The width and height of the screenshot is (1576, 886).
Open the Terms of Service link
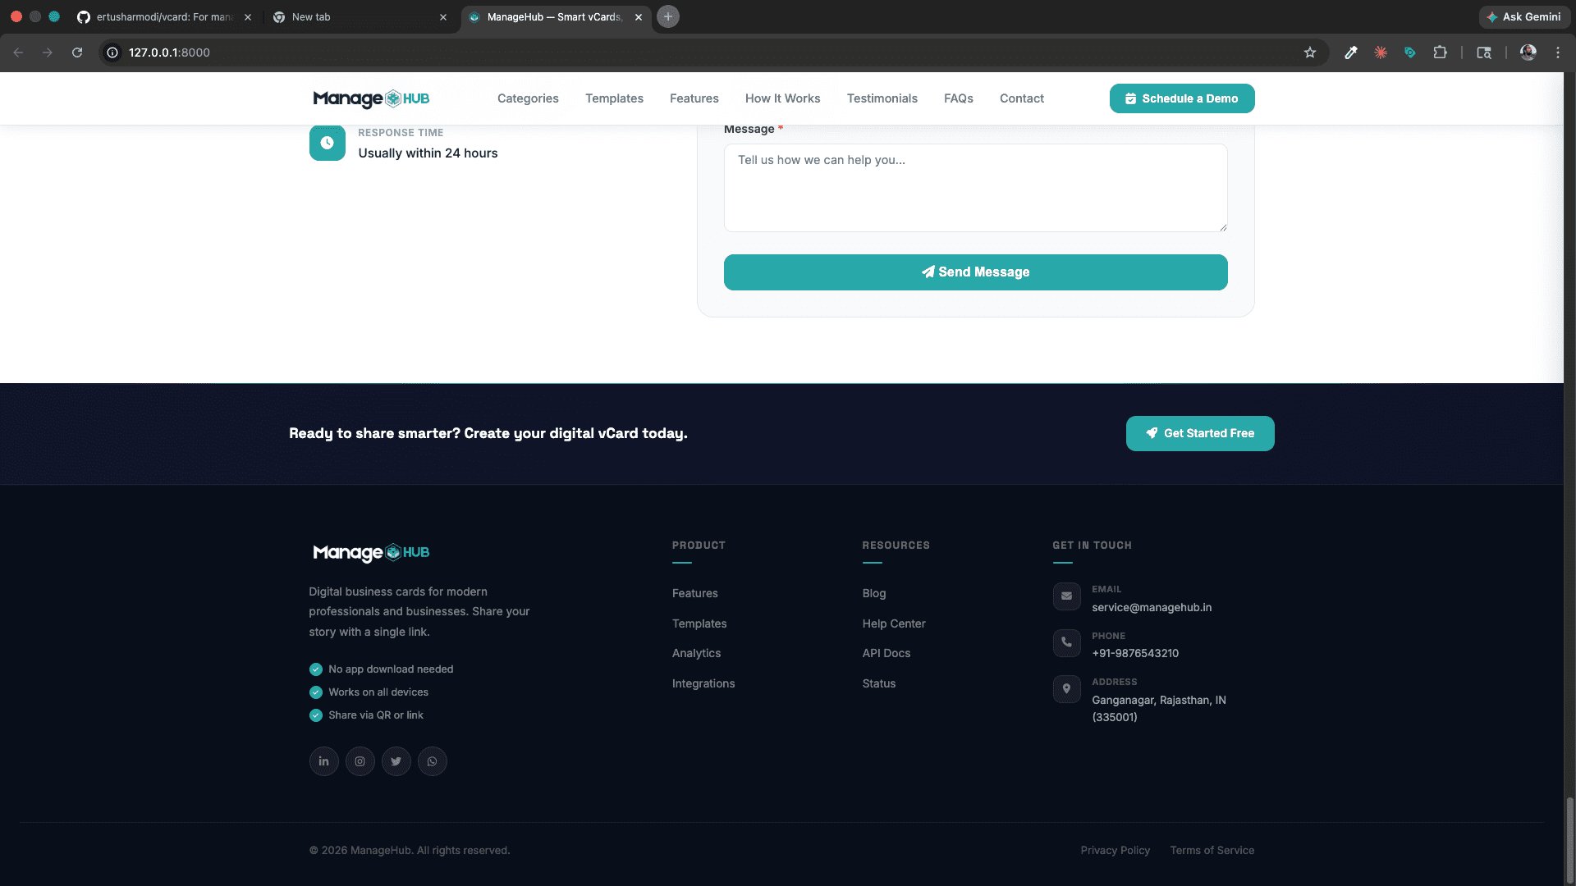click(1212, 850)
